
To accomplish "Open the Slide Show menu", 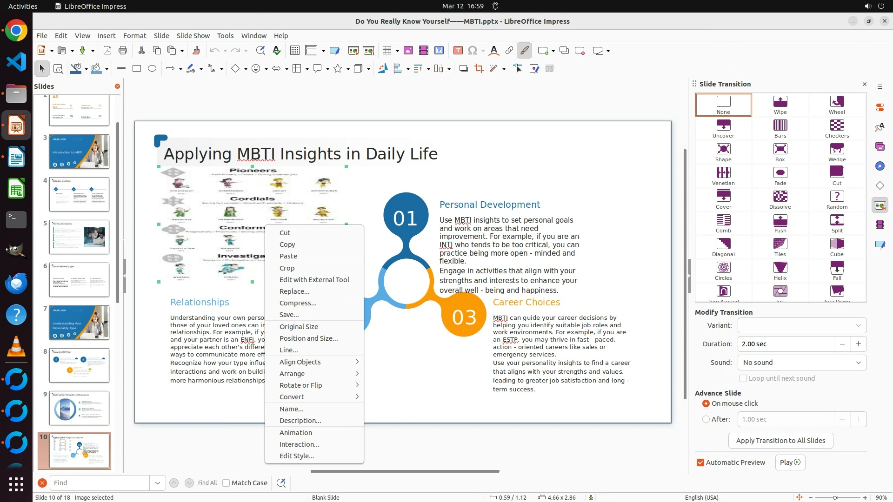I will pyautogui.click(x=193, y=36).
